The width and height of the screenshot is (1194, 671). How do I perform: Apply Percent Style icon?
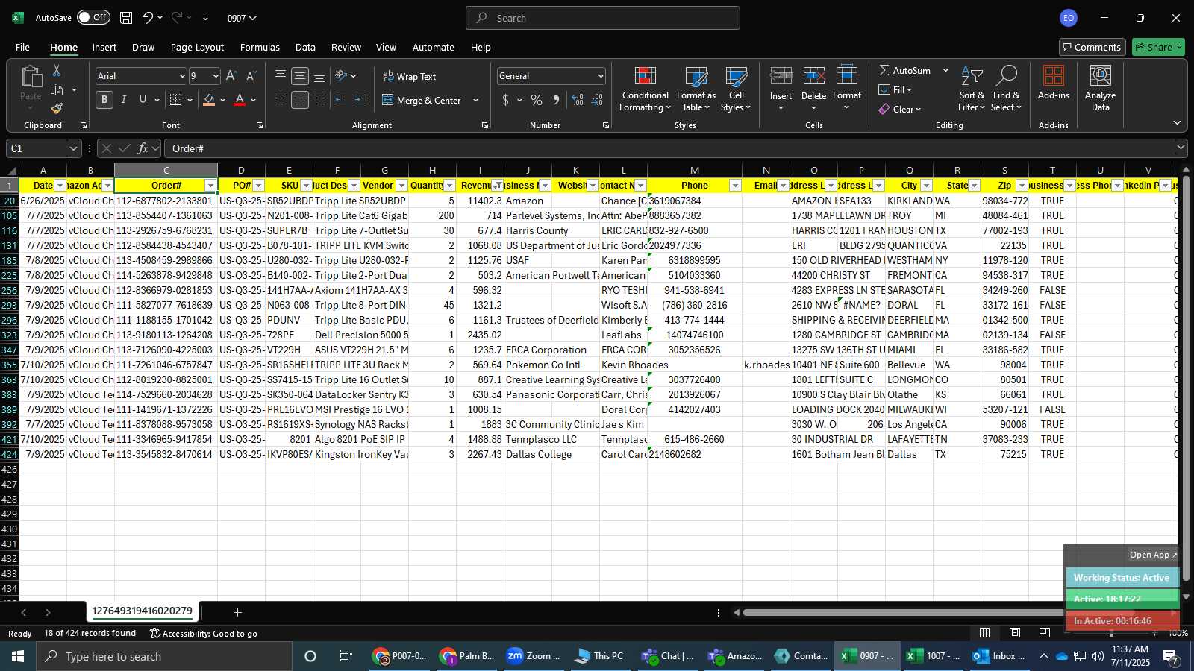[x=537, y=100]
